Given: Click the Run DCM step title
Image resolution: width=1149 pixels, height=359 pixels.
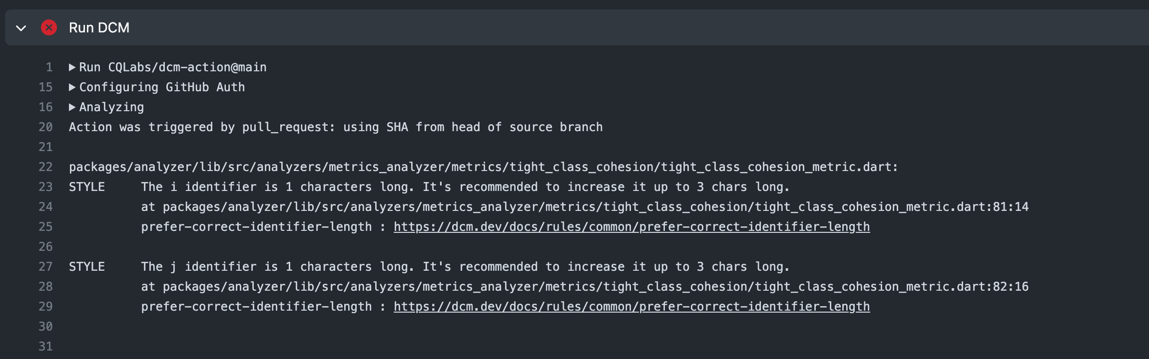Looking at the screenshot, I should [99, 28].
